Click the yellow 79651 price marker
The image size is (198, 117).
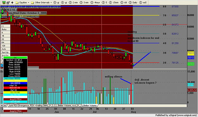tap(190, 53)
